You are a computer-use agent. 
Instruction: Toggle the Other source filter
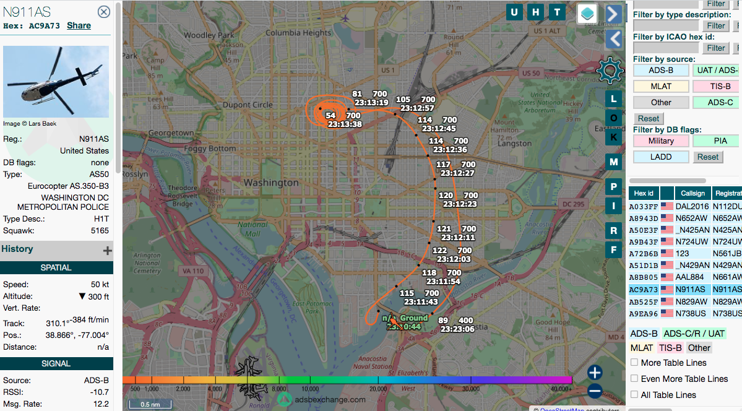[x=661, y=102]
